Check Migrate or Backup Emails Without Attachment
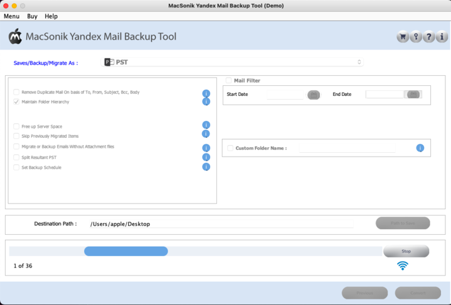 coord(16,147)
